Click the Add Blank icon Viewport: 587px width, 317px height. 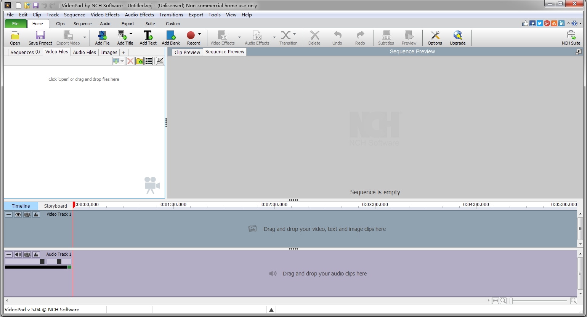[x=171, y=35]
